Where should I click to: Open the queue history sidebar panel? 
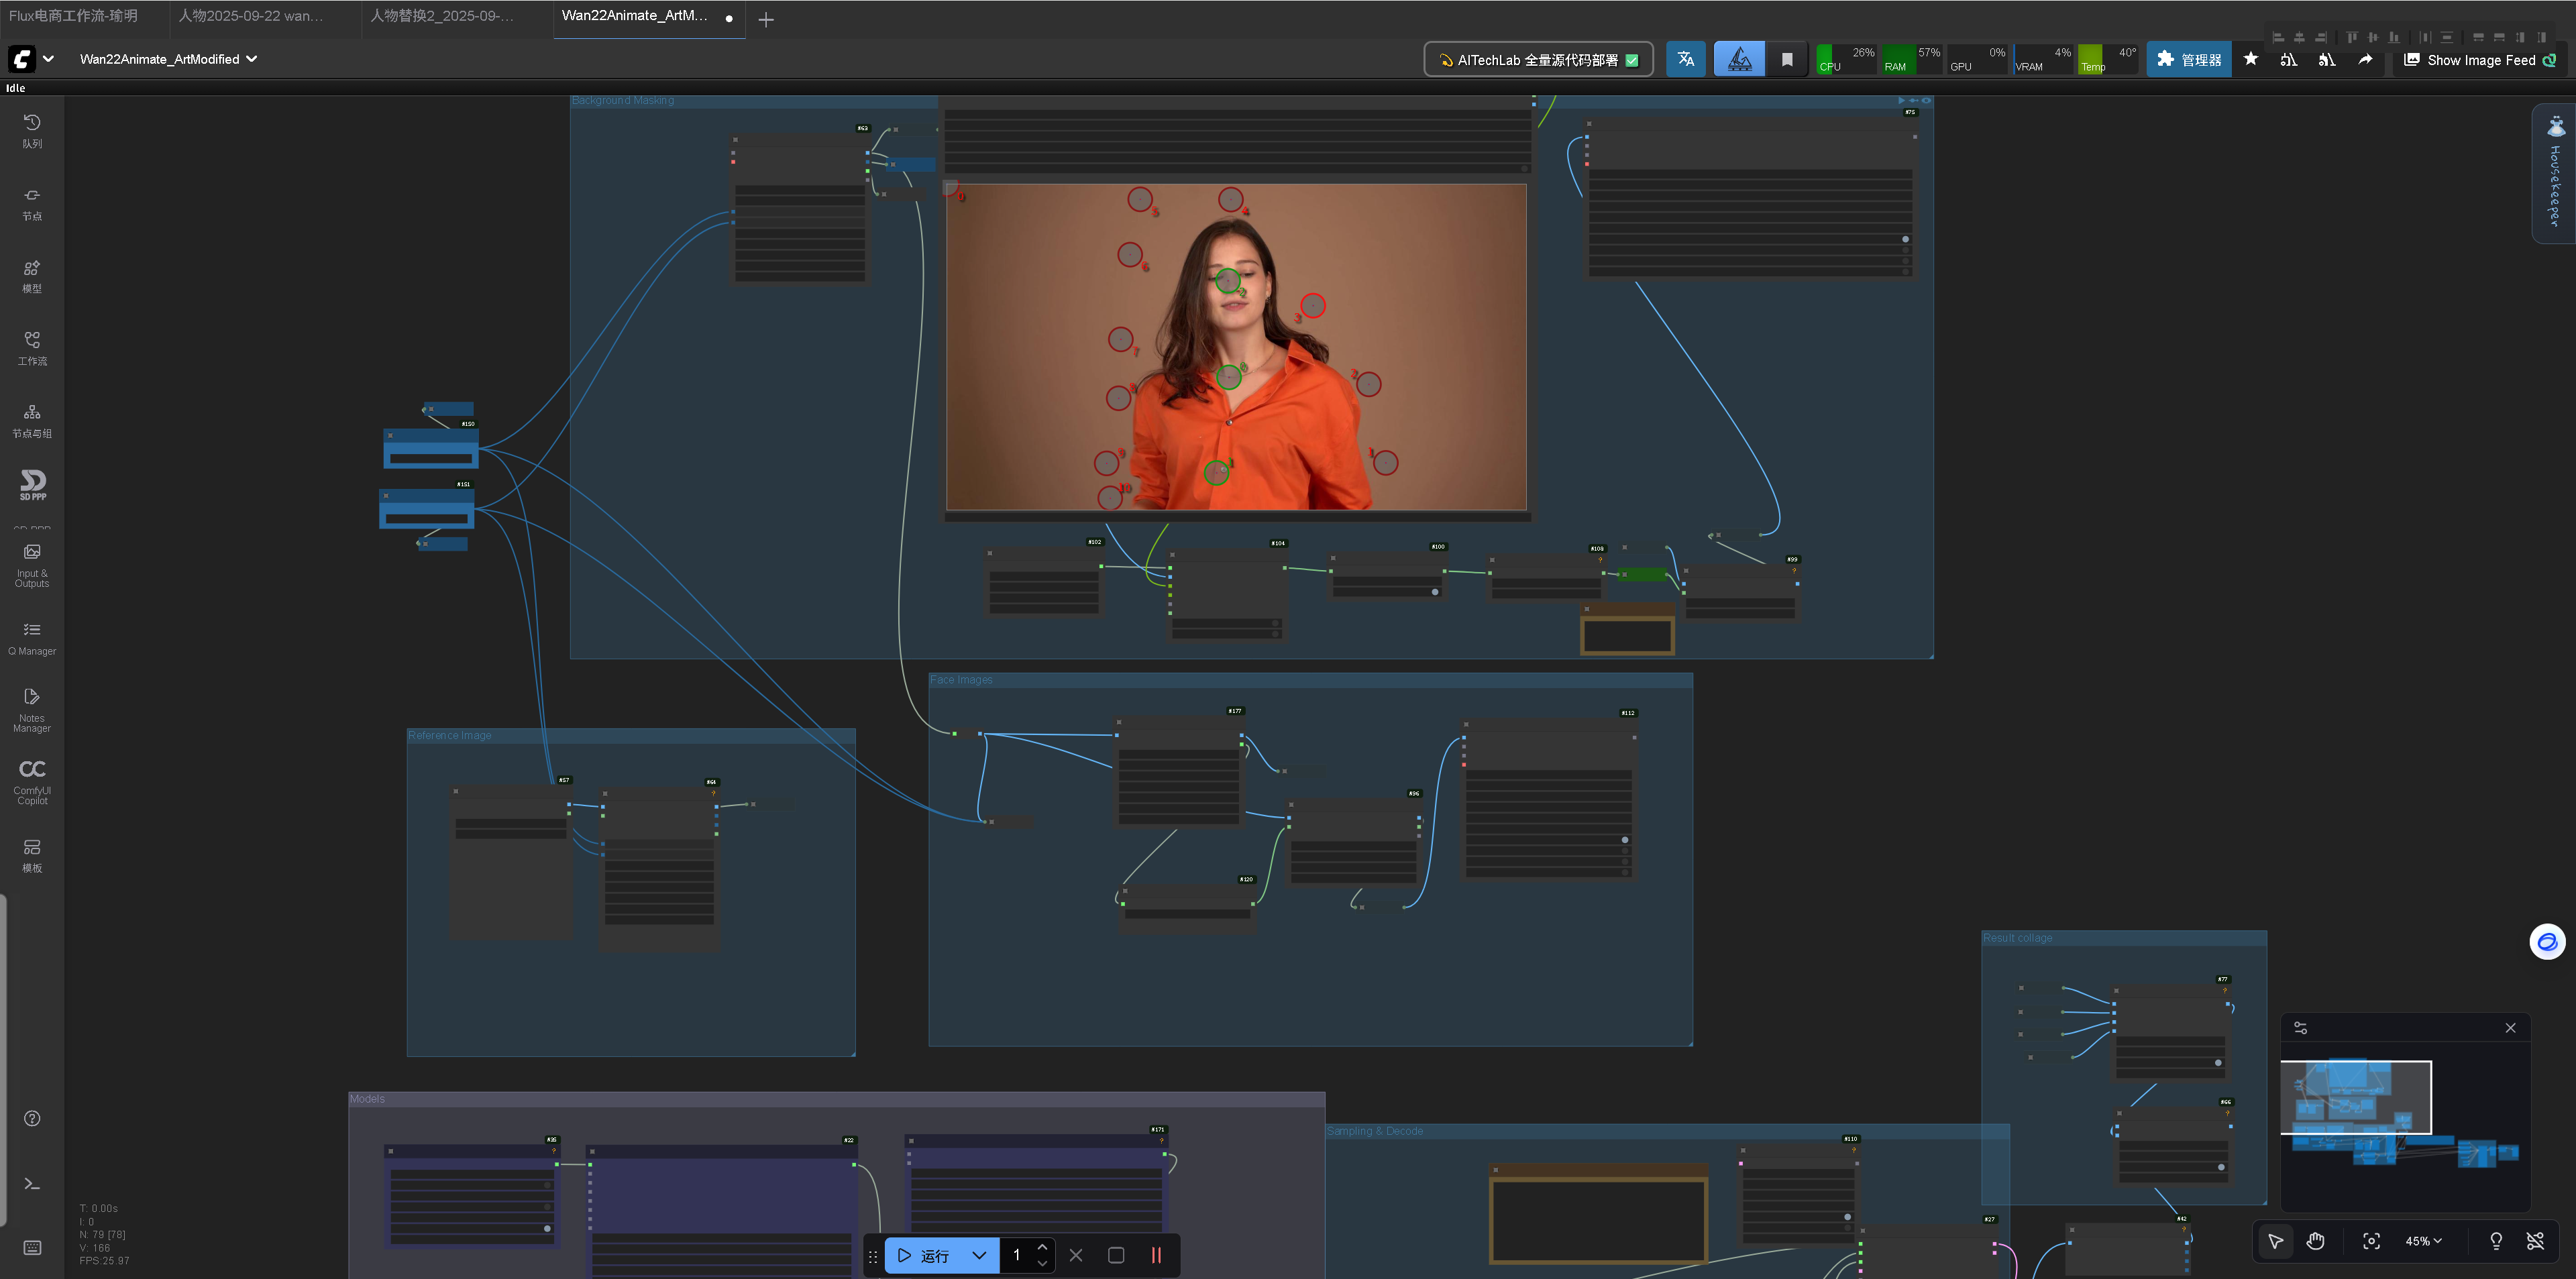click(32, 130)
